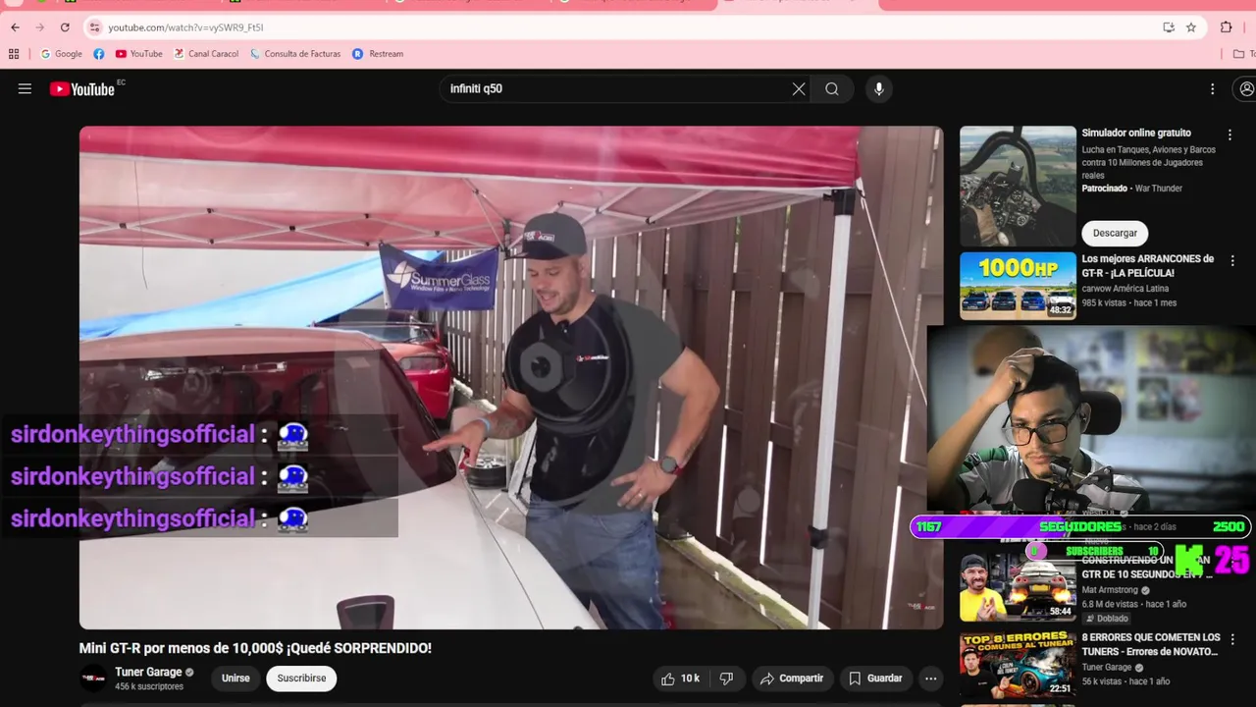The height and width of the screenshot is (707, 1256).
Task: Open Los mejores ARRANCONES de GT-R title
Action: click(x=1147, y=266)
